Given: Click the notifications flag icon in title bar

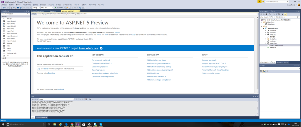Looking at the screenshot, I should click(x=259, y=1).
